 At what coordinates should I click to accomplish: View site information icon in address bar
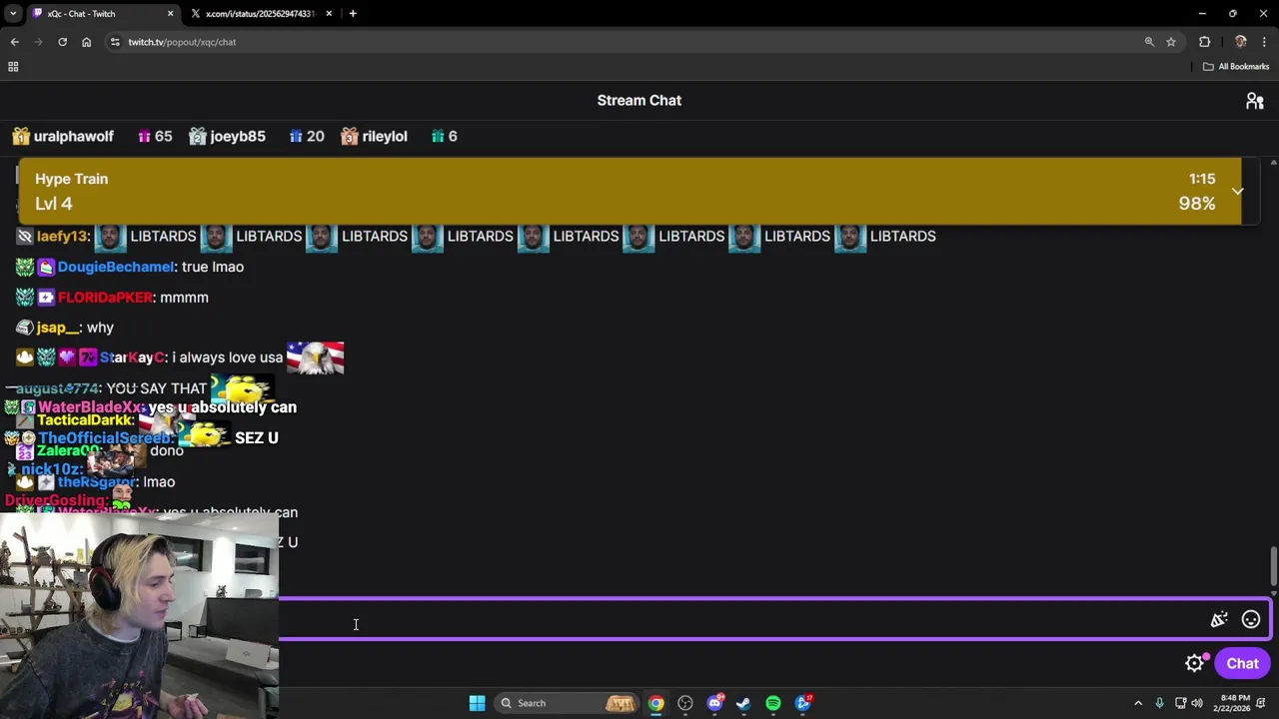click(x=115, y=42)
